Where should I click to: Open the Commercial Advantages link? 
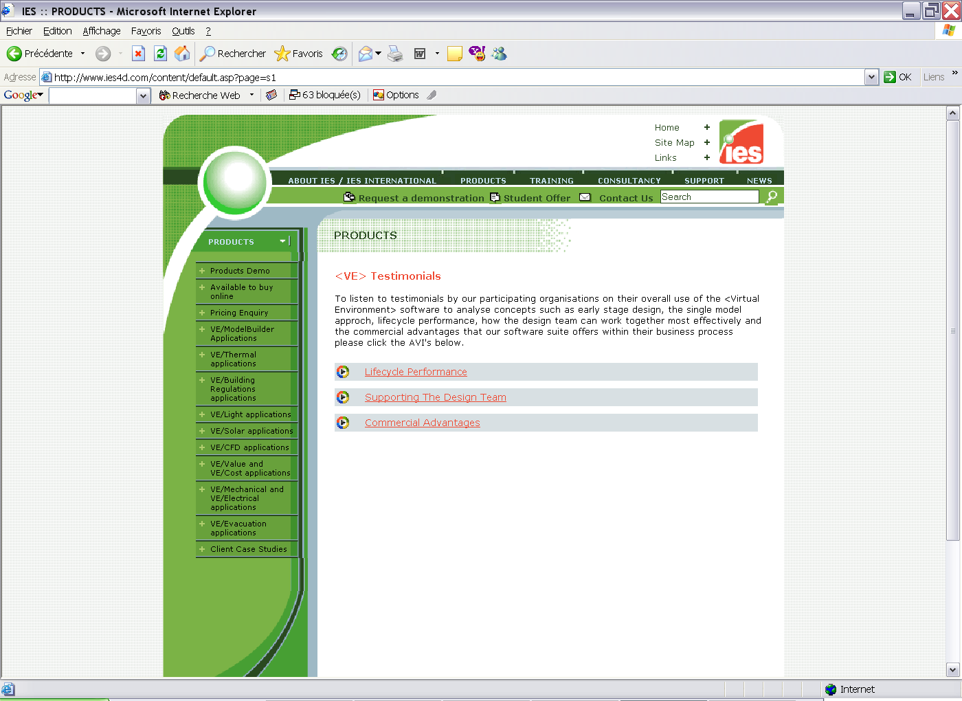click(422, 423)
